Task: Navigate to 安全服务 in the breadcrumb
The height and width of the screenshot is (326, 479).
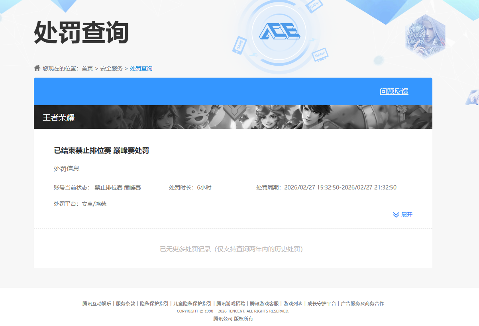Action: coord(111,68)
